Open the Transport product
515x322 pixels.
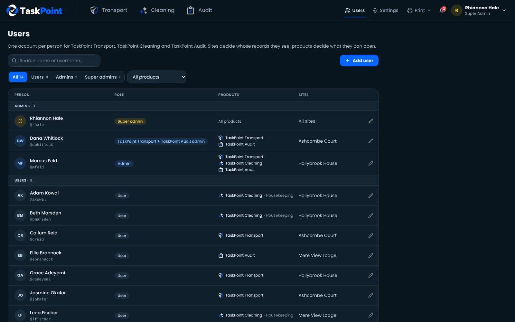coord(109,10)
